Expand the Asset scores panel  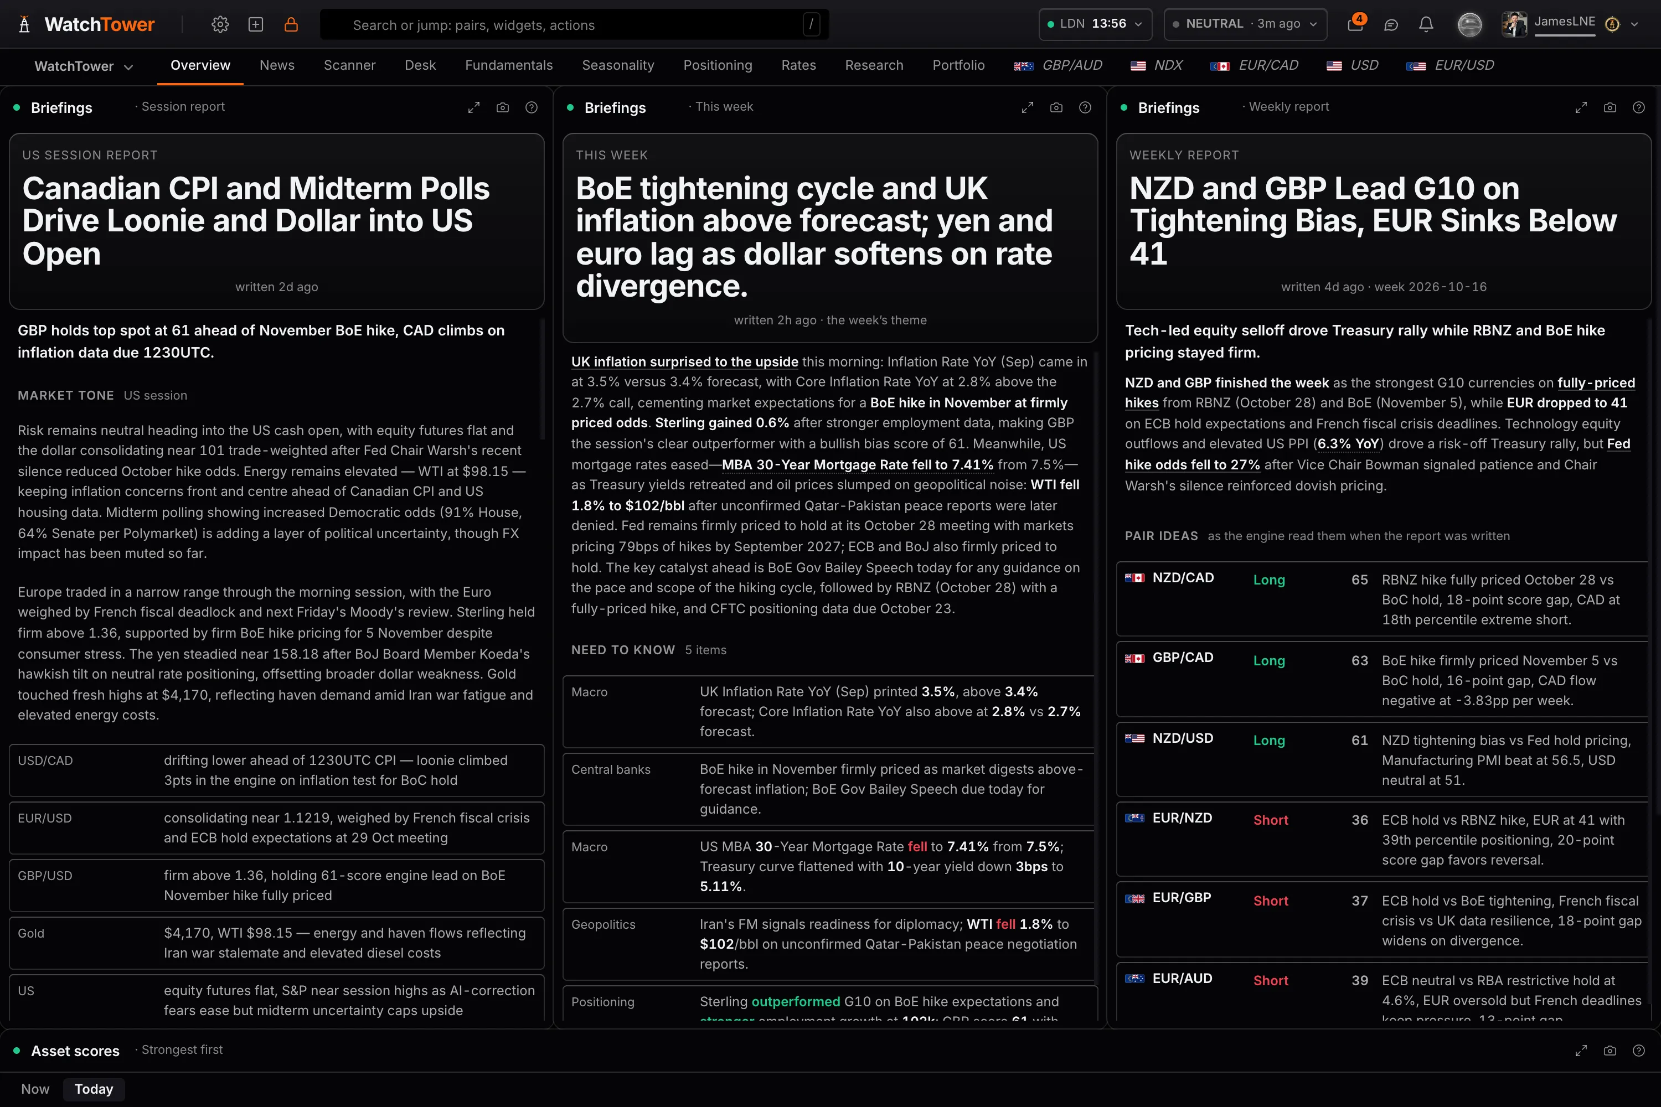point(1581,1051)
